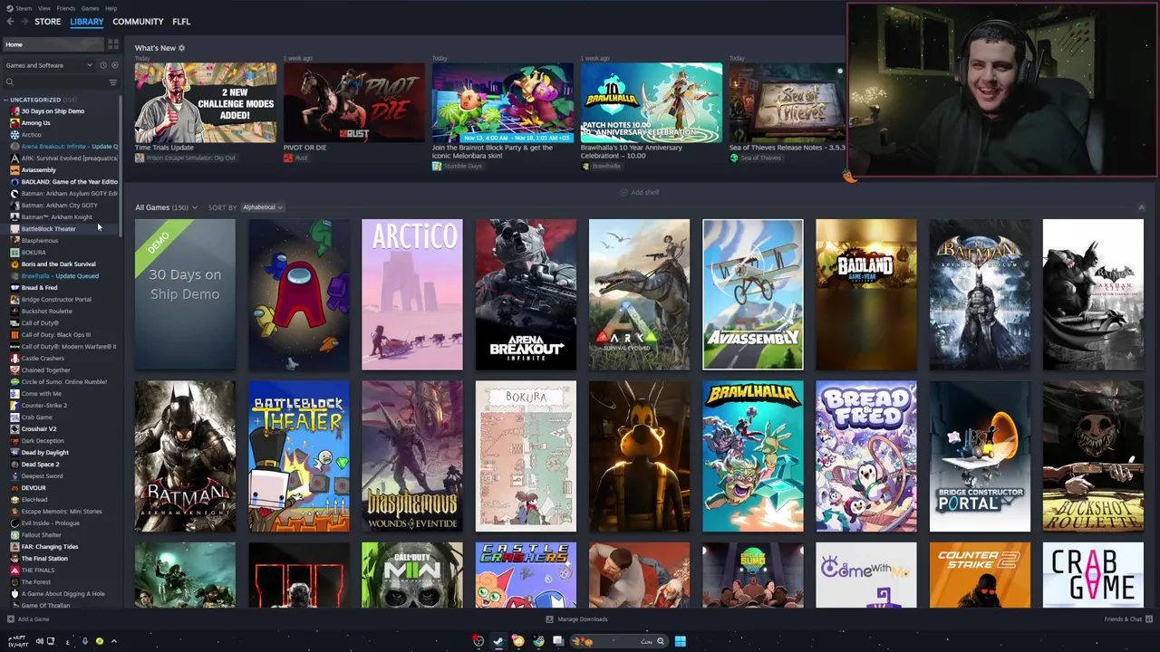Show only ready-to-play games icon
The image size is (1160, 652).
point(114,65)
